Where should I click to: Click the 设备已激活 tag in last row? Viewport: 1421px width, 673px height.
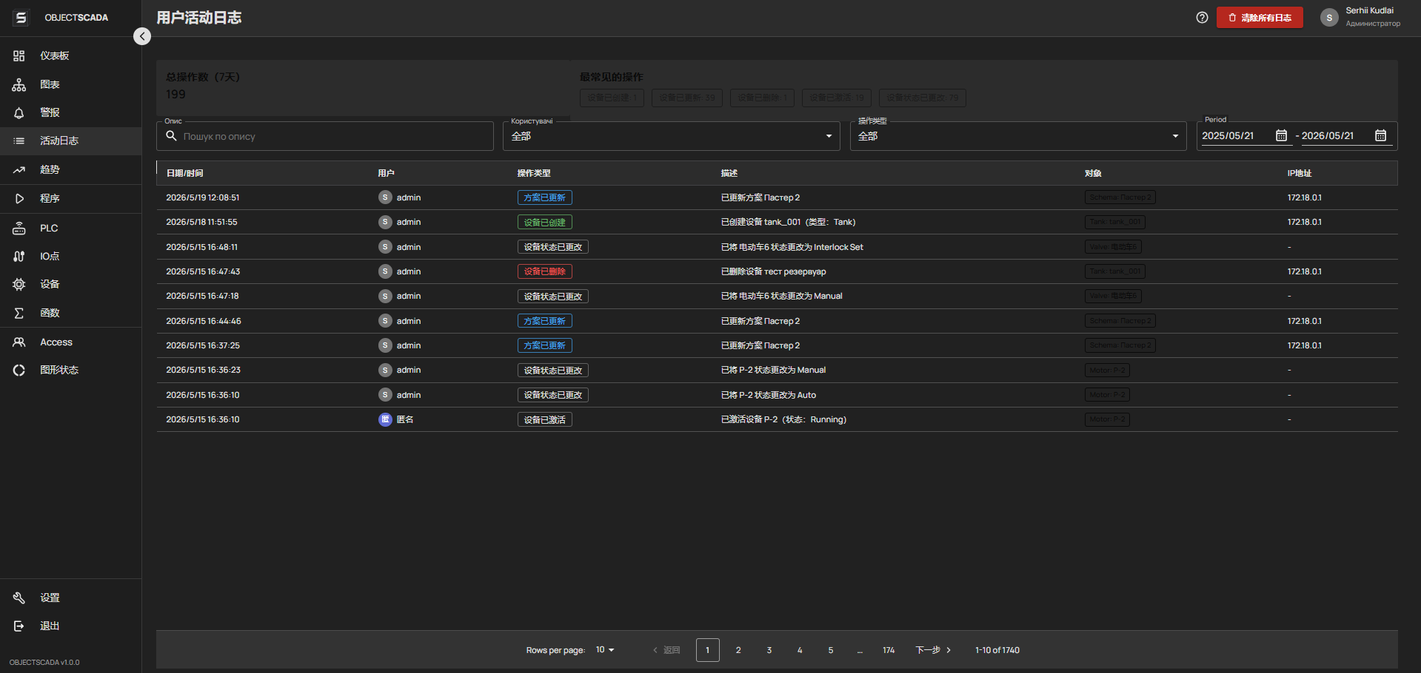[545, 419]
